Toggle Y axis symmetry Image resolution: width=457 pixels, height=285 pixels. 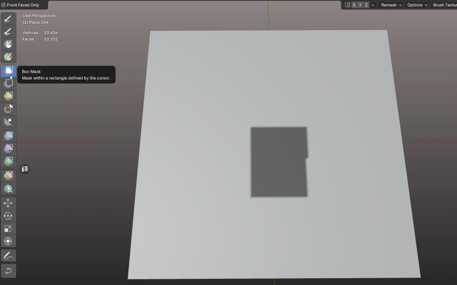360,5
